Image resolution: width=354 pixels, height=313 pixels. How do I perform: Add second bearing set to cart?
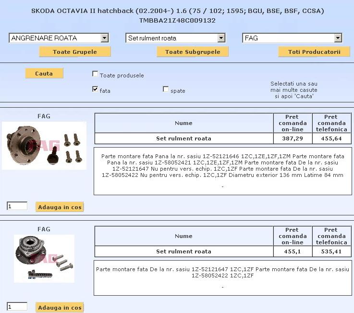click(x=60, y=308)
